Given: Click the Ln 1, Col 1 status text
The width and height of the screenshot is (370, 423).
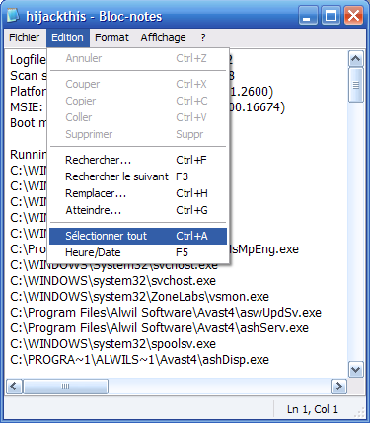Looking at the screenshot, I should (x=313, y=409).
